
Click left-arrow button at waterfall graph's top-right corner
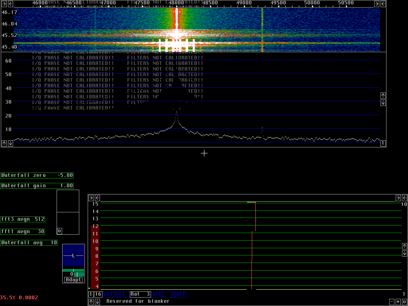click(383, 4)
